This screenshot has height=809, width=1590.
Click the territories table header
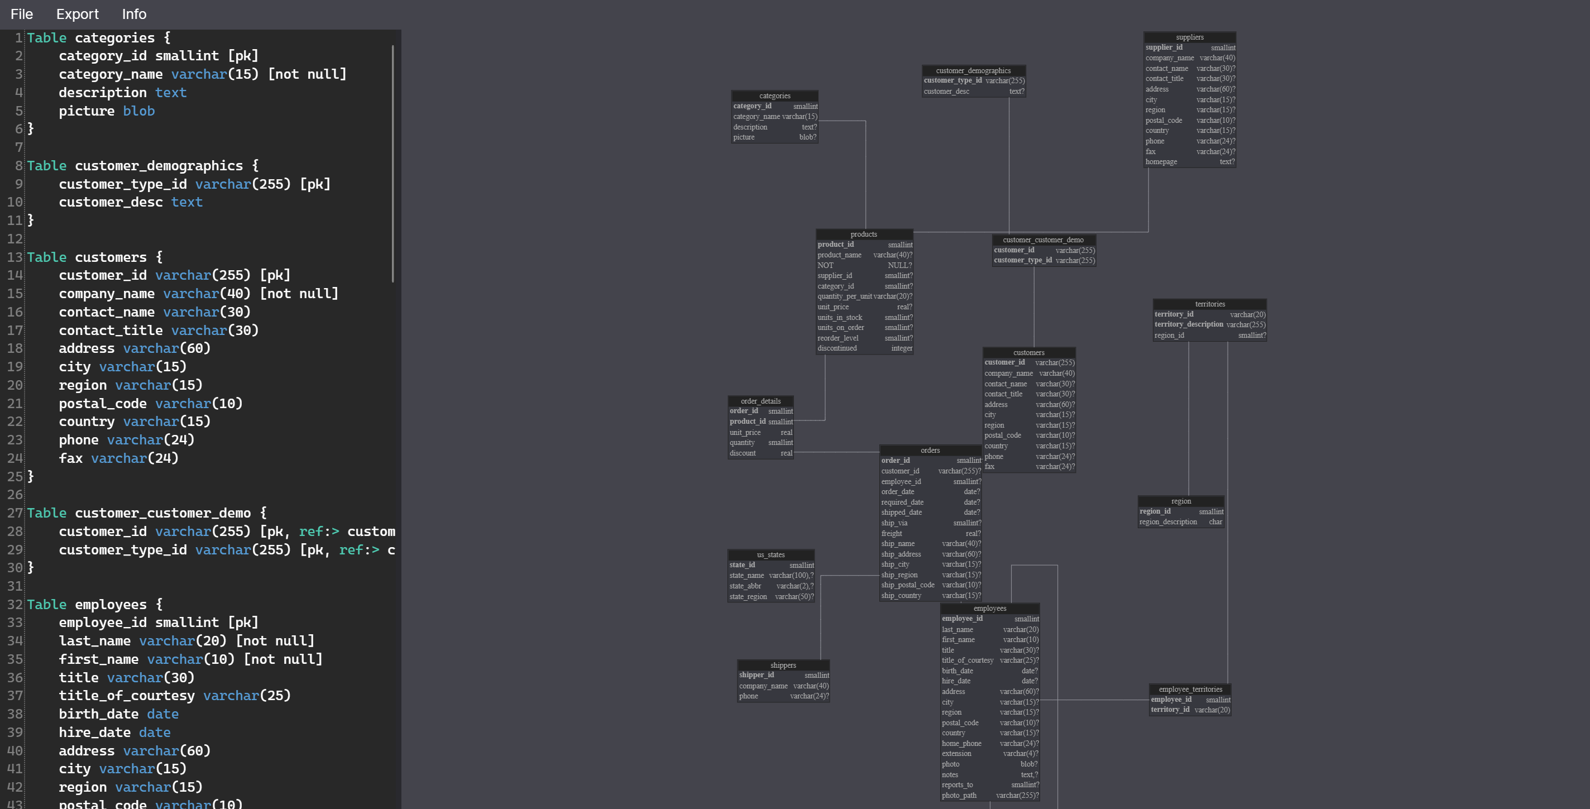(1209, 304)
